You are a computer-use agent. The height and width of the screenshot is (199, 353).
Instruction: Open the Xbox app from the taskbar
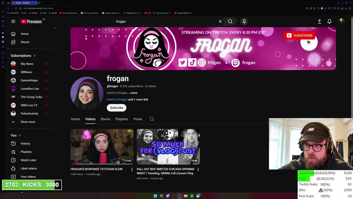(198, 196)
